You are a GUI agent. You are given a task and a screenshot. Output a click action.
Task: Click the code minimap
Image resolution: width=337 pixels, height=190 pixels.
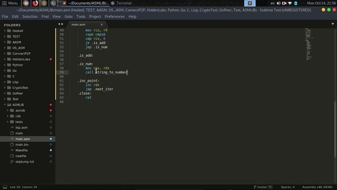point(309,44)
